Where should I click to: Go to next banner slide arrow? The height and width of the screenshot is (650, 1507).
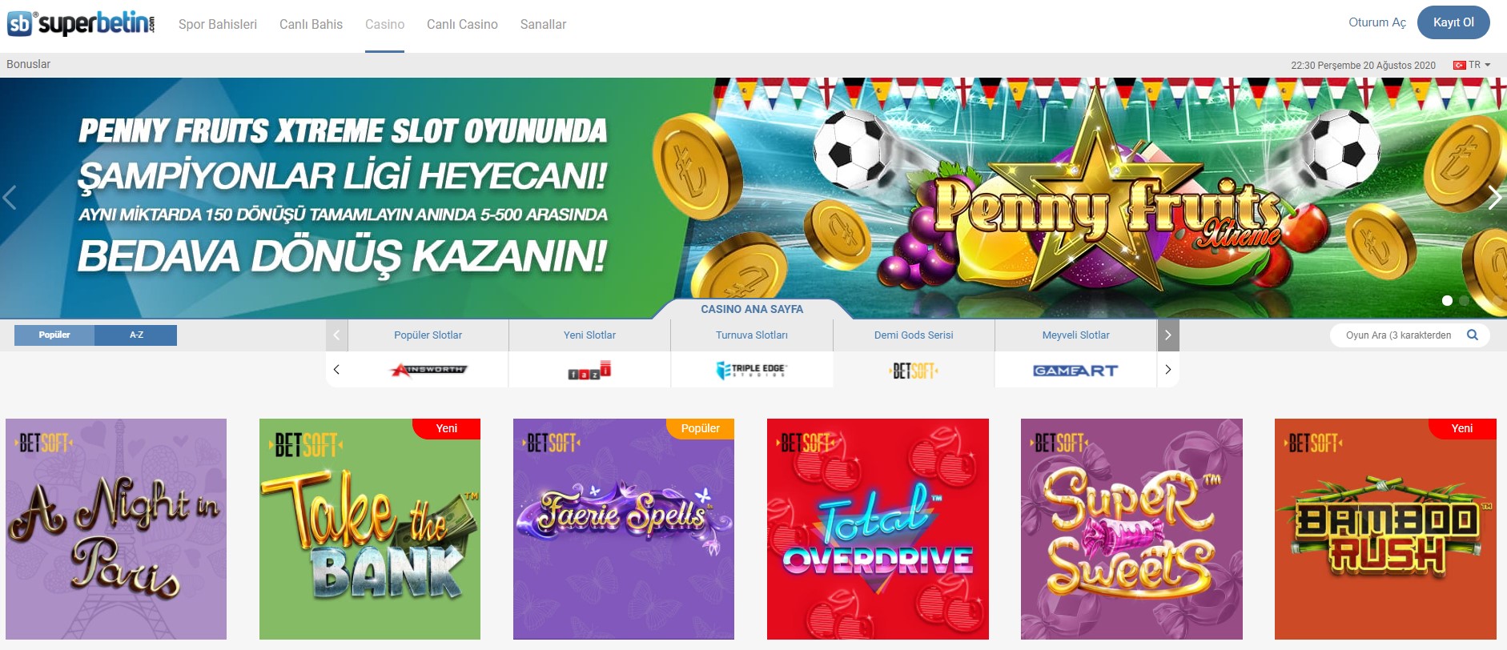[x=1494, y=197]
